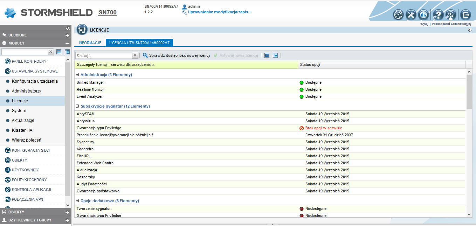This screenshot has width=476, height=226.
Task: Click the Obiekty module icon
Action: tap(8, 160)
